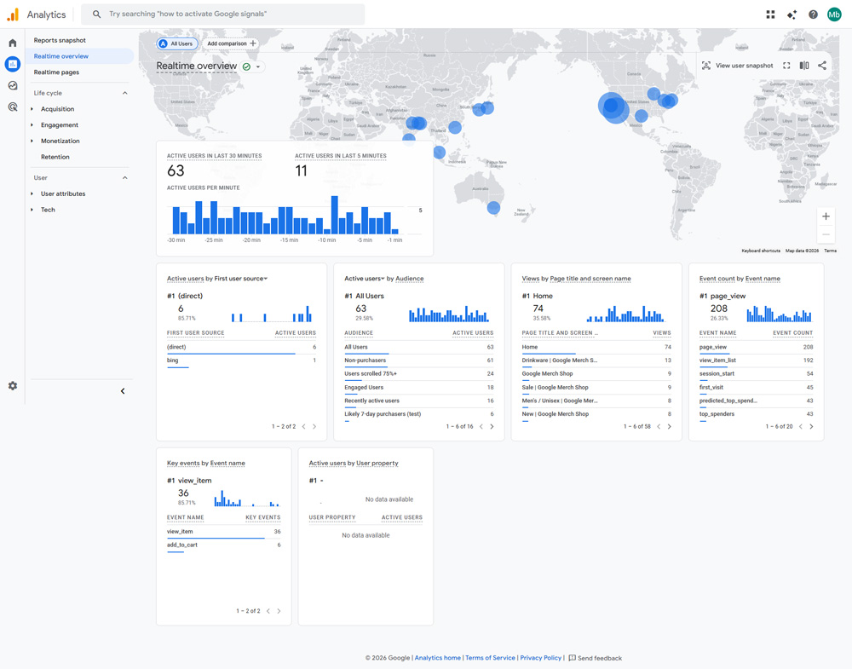Expand the Monetization menu
The image size is (852, 669).
[x=32, y=141]
